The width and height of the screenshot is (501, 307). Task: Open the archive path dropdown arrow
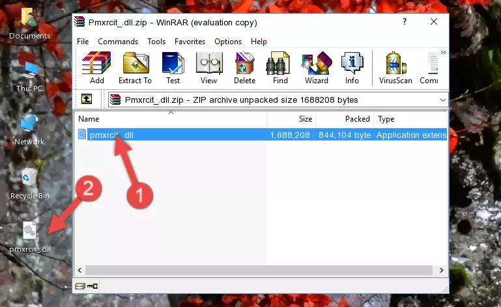coord(443,100)
